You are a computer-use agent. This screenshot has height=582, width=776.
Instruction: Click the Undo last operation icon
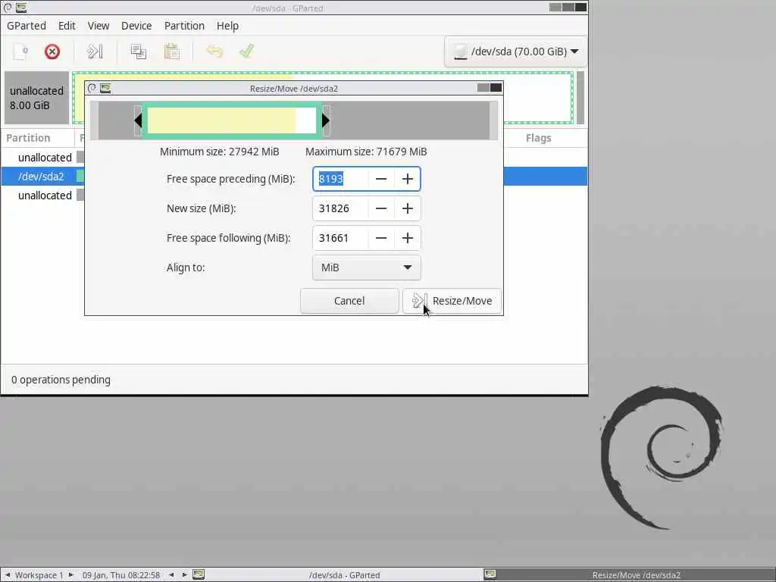click(x=214, y=52)
